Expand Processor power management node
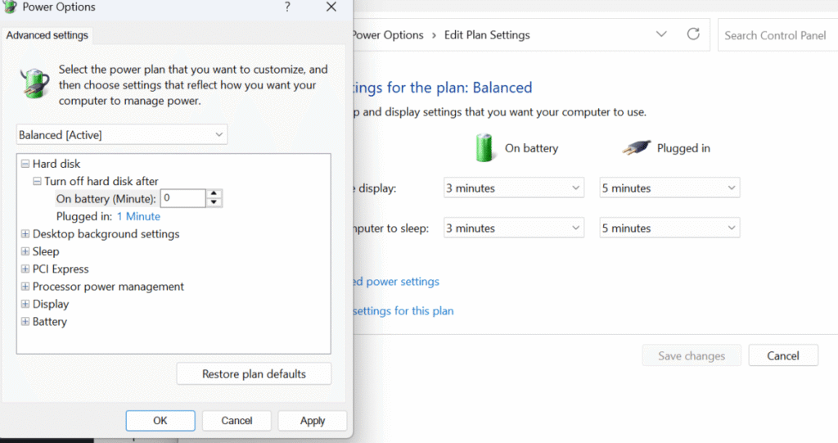The width and height of the screenshot is (838, 443). click(25, 287)
